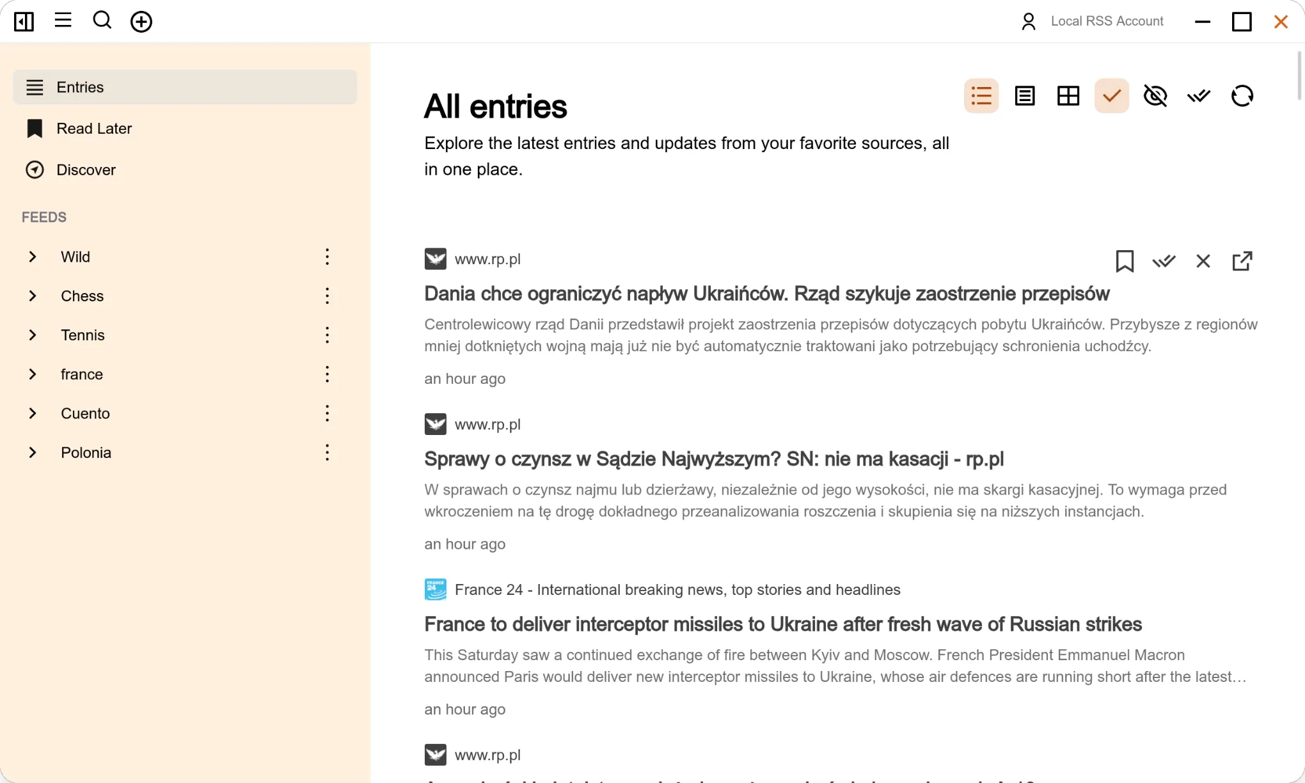Open options menu for Cuento folder
Image resolution: width=1305 pixels, height=783 pixels.
click(327, 413)
